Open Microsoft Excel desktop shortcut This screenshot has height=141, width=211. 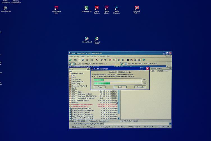[87, 39]
